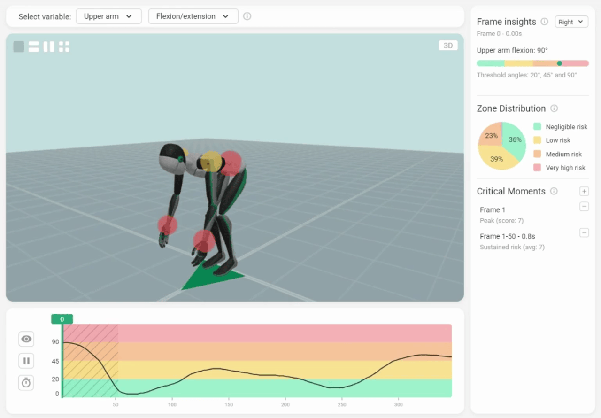Open the Right side selector dropdown

click(x=571, y=22)
